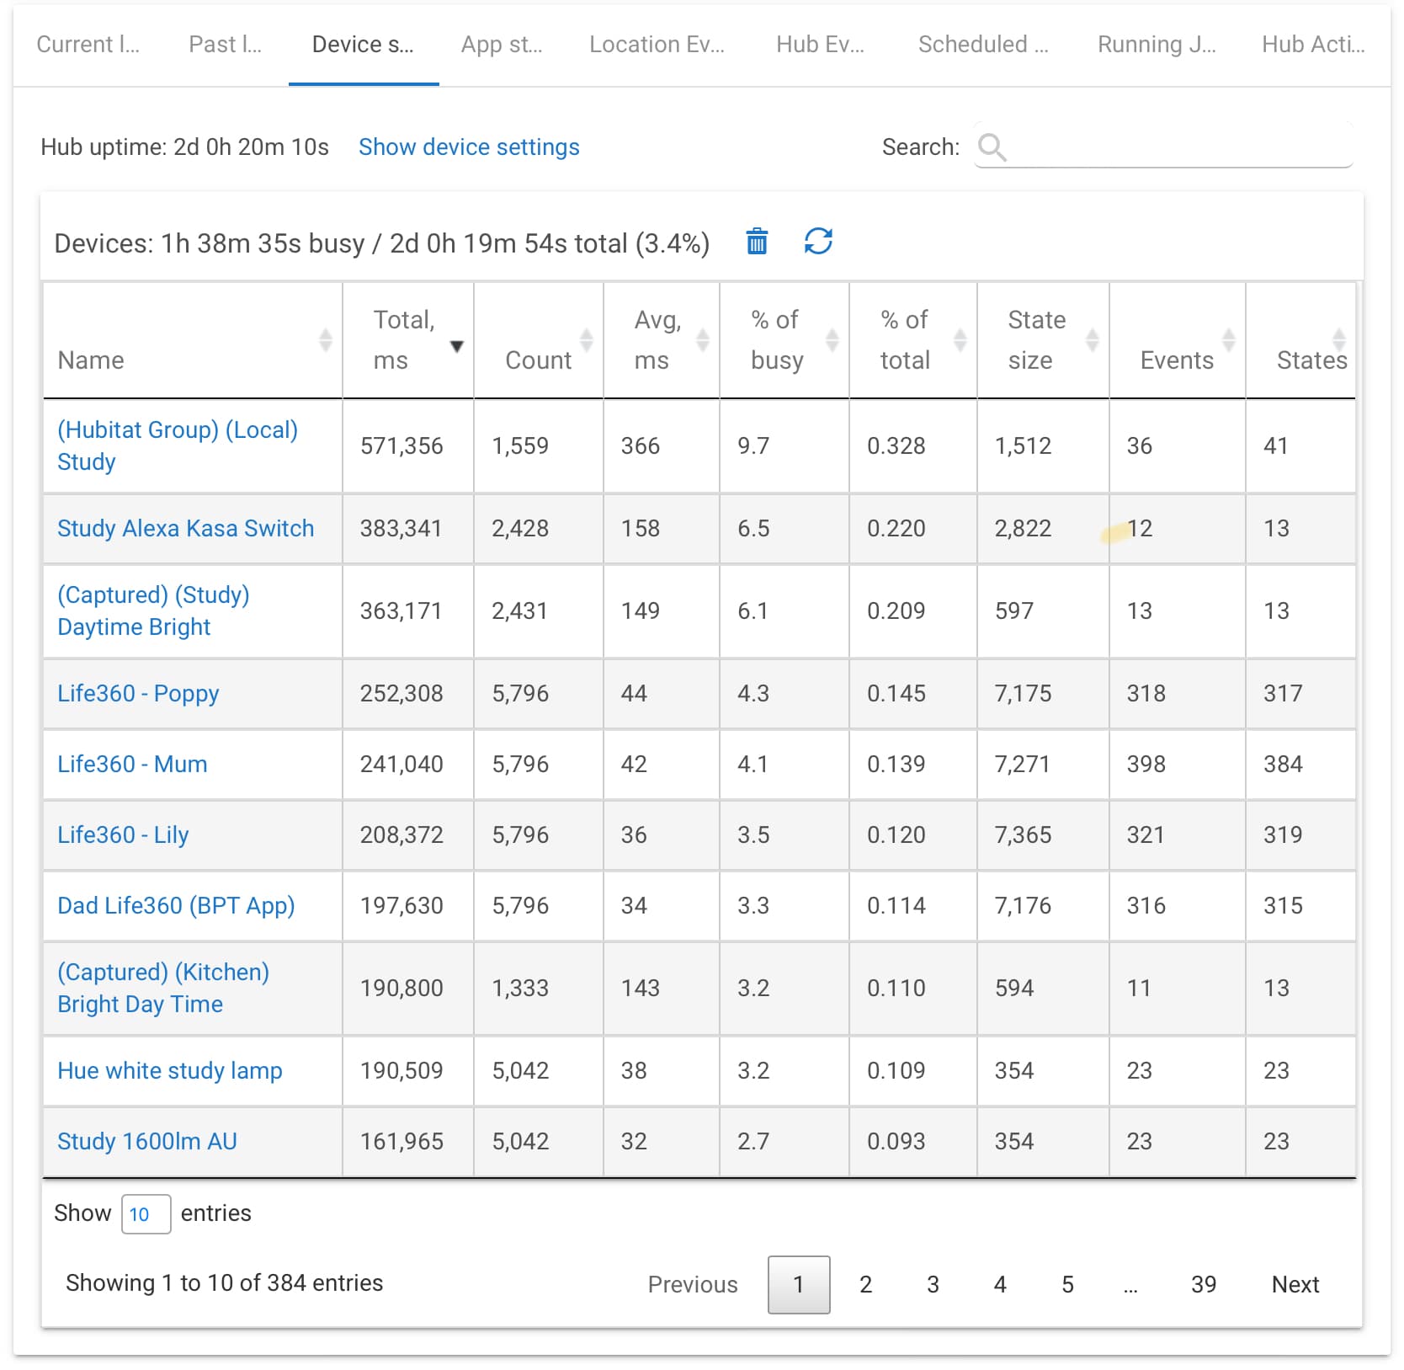Open Dad Life360 (BPT App) device
1404x1370 pixels.
[176, 906]
